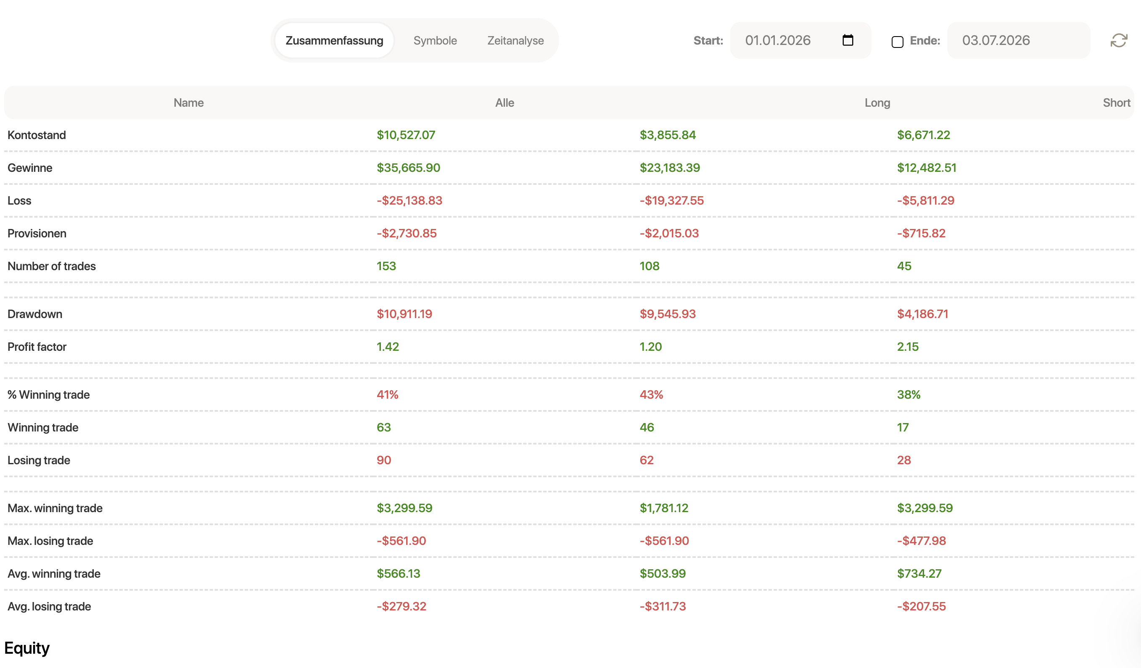The image size is (1141, 668).
Task: Select the Kontostand row label
Action: 37,135
